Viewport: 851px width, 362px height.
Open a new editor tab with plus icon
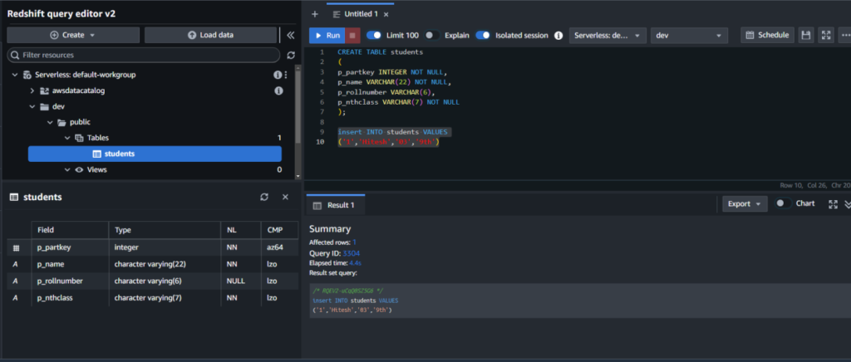point(315,14)
